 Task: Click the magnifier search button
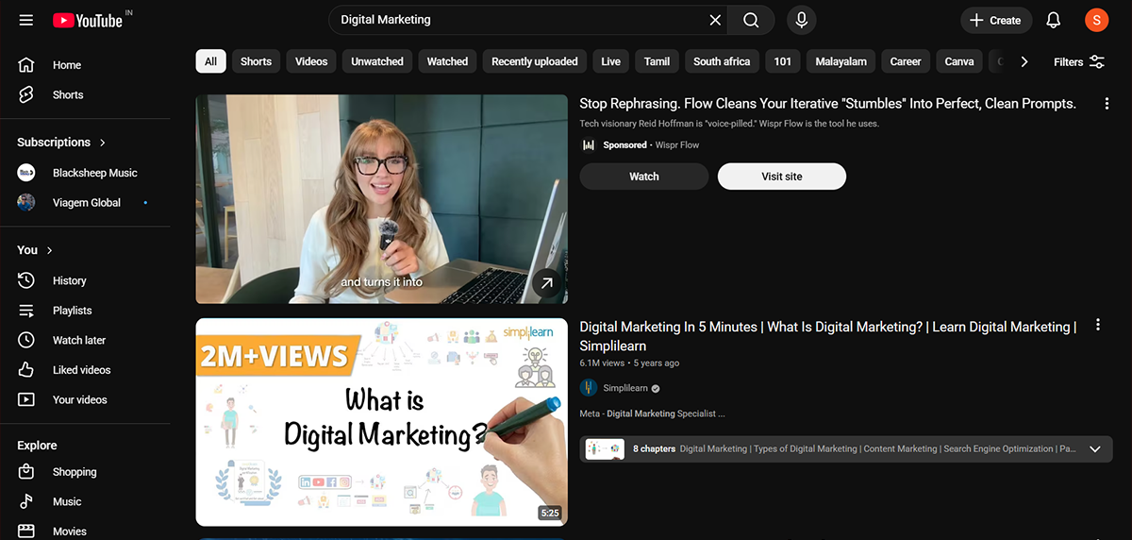751,20
